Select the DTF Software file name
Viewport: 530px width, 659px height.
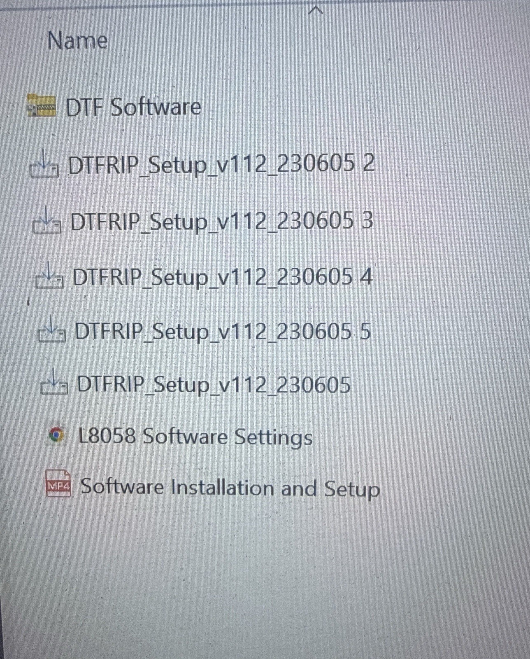coord(134,107)
